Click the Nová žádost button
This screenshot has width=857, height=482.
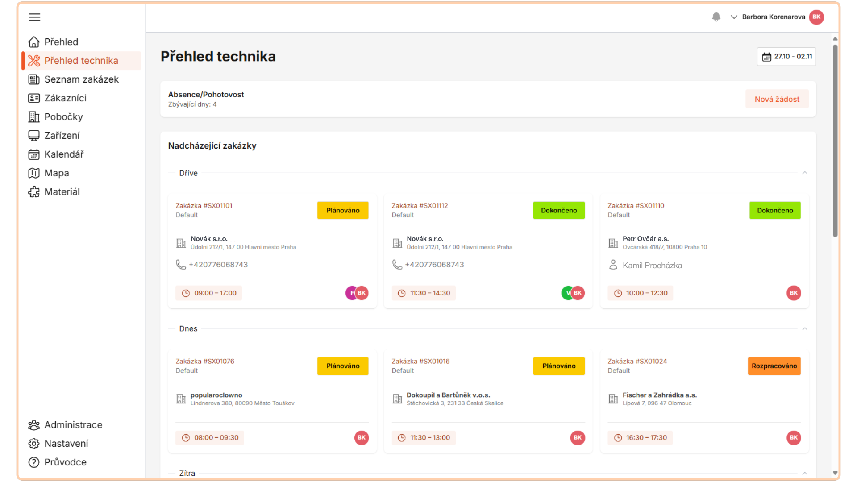click(777, 99)
